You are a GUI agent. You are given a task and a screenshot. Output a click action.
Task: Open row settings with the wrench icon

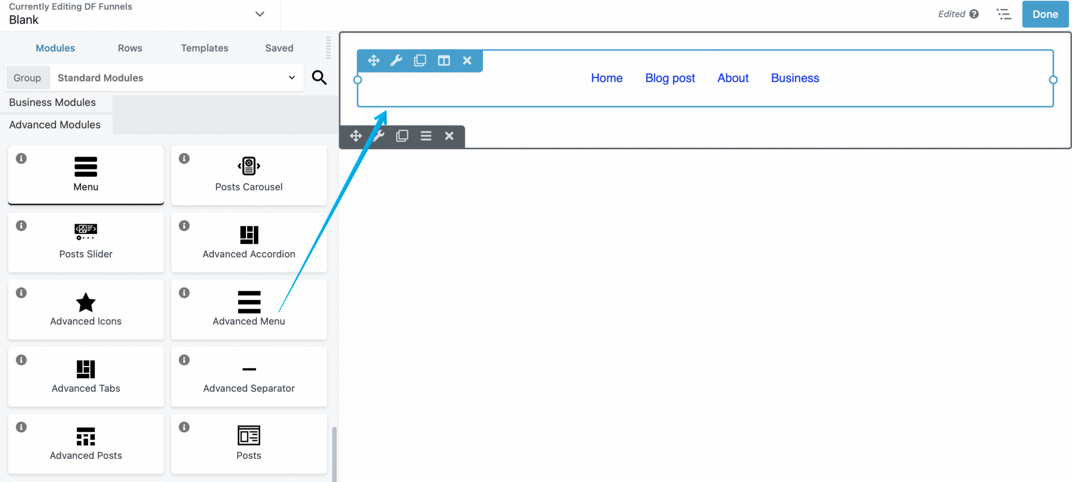coord(396,60)
